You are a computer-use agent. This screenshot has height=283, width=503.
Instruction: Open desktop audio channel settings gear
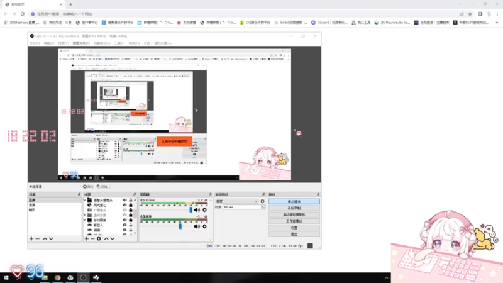click(x=205, y=226)
